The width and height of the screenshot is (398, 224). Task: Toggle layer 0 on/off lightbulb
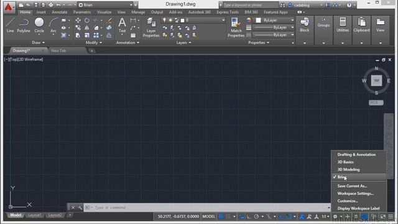click(x=164, y=20)
